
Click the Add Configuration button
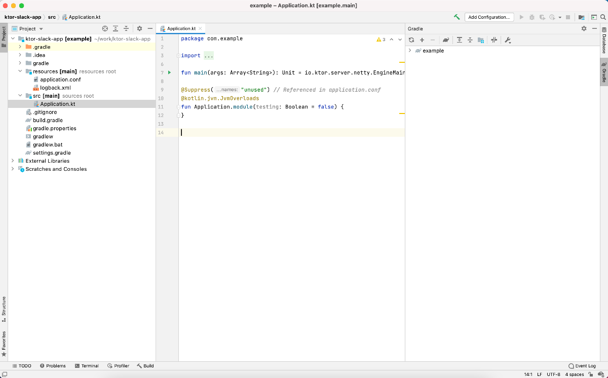coord(489,17)
